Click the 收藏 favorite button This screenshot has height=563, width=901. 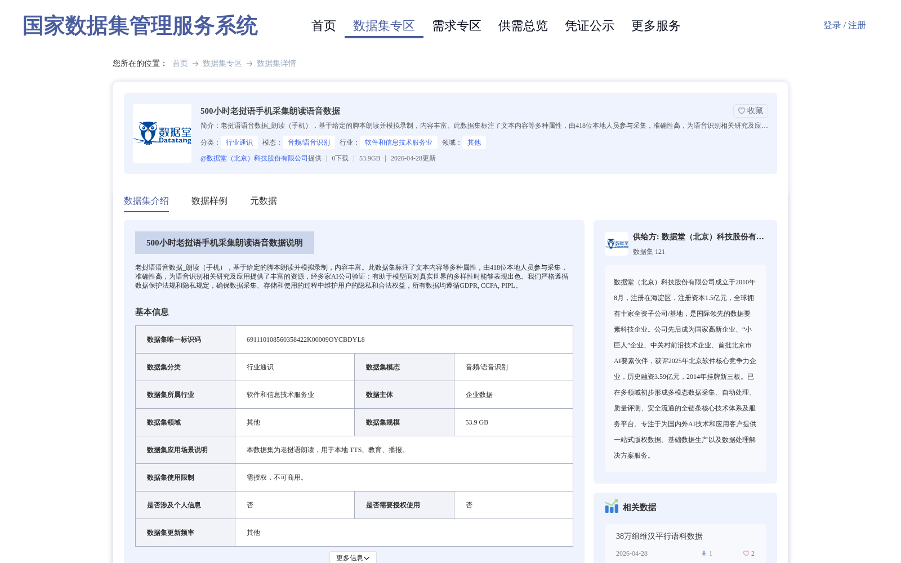coord(750,111)
